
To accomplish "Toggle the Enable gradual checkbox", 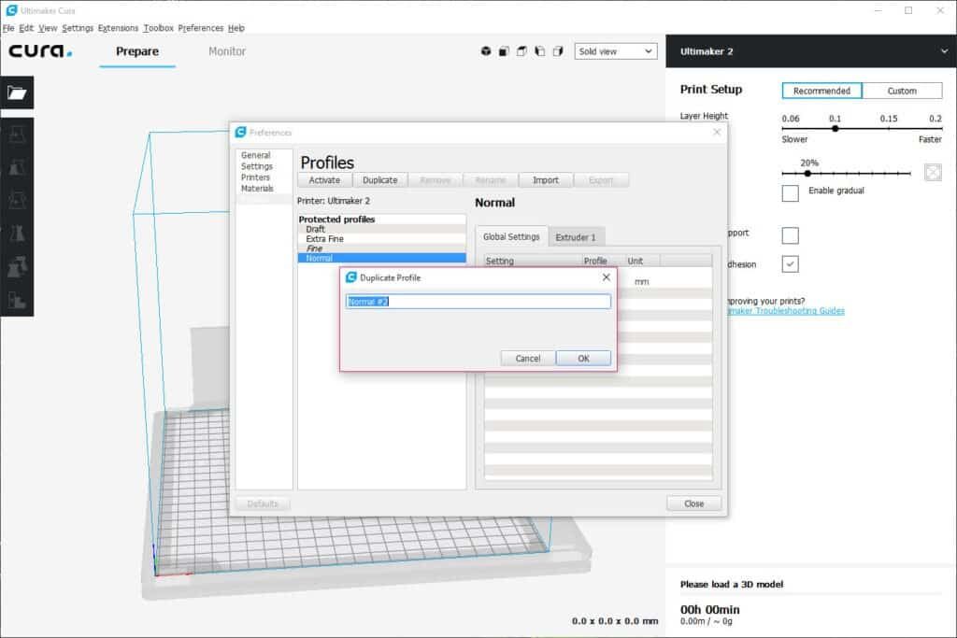I will pyautogui.click(x=791, y=193).
